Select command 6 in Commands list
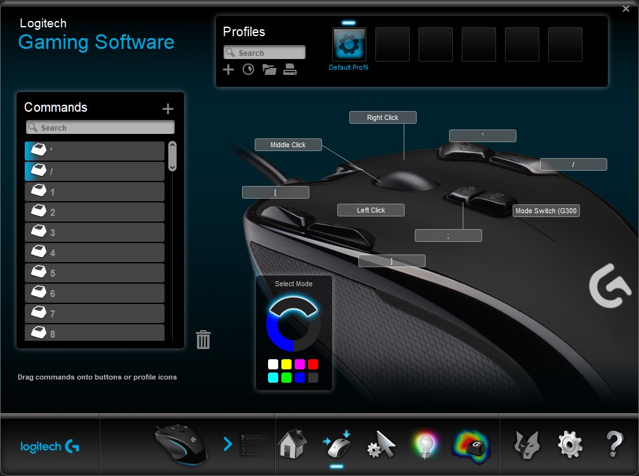Viewport: 639px width, 476px height. click(95, 293)
